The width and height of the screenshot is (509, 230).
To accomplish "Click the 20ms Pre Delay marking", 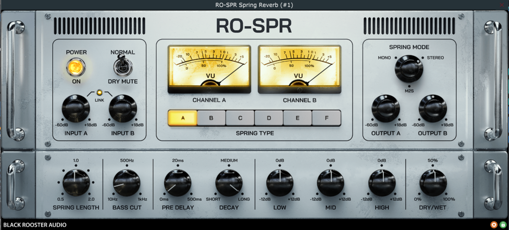I will tap(177, 160).
